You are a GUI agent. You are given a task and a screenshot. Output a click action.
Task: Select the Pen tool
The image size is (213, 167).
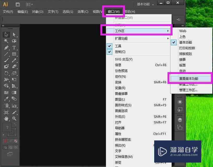point(6,48)
